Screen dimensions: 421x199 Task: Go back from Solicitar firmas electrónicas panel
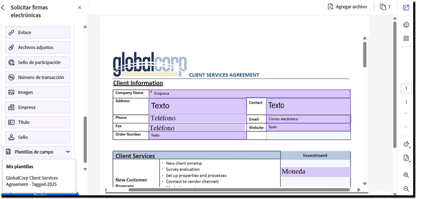pos(3,8)
